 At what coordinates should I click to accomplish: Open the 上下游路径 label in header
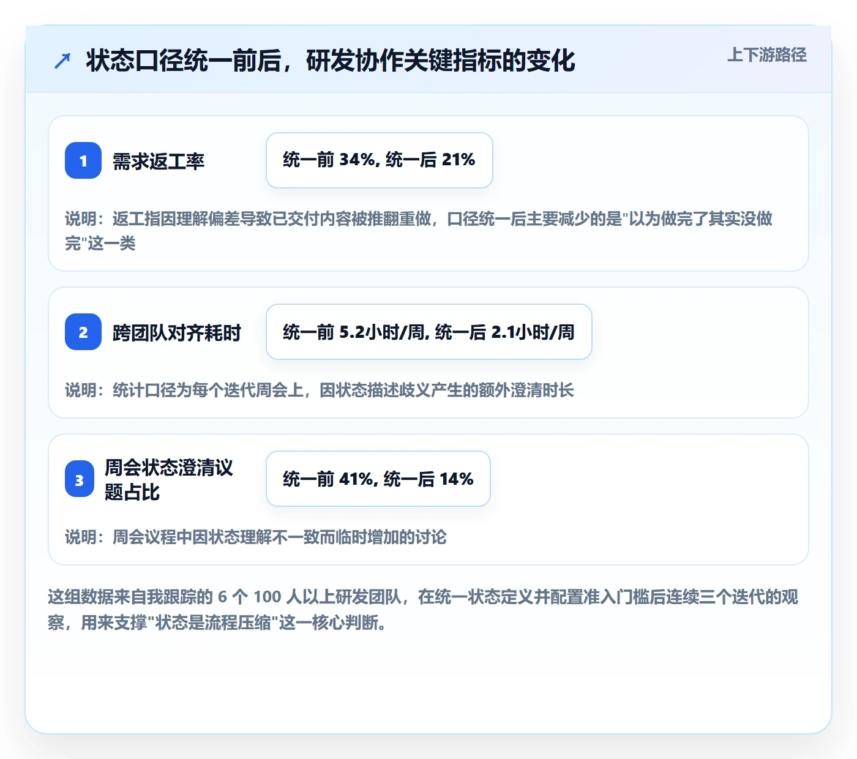[766, 54]
